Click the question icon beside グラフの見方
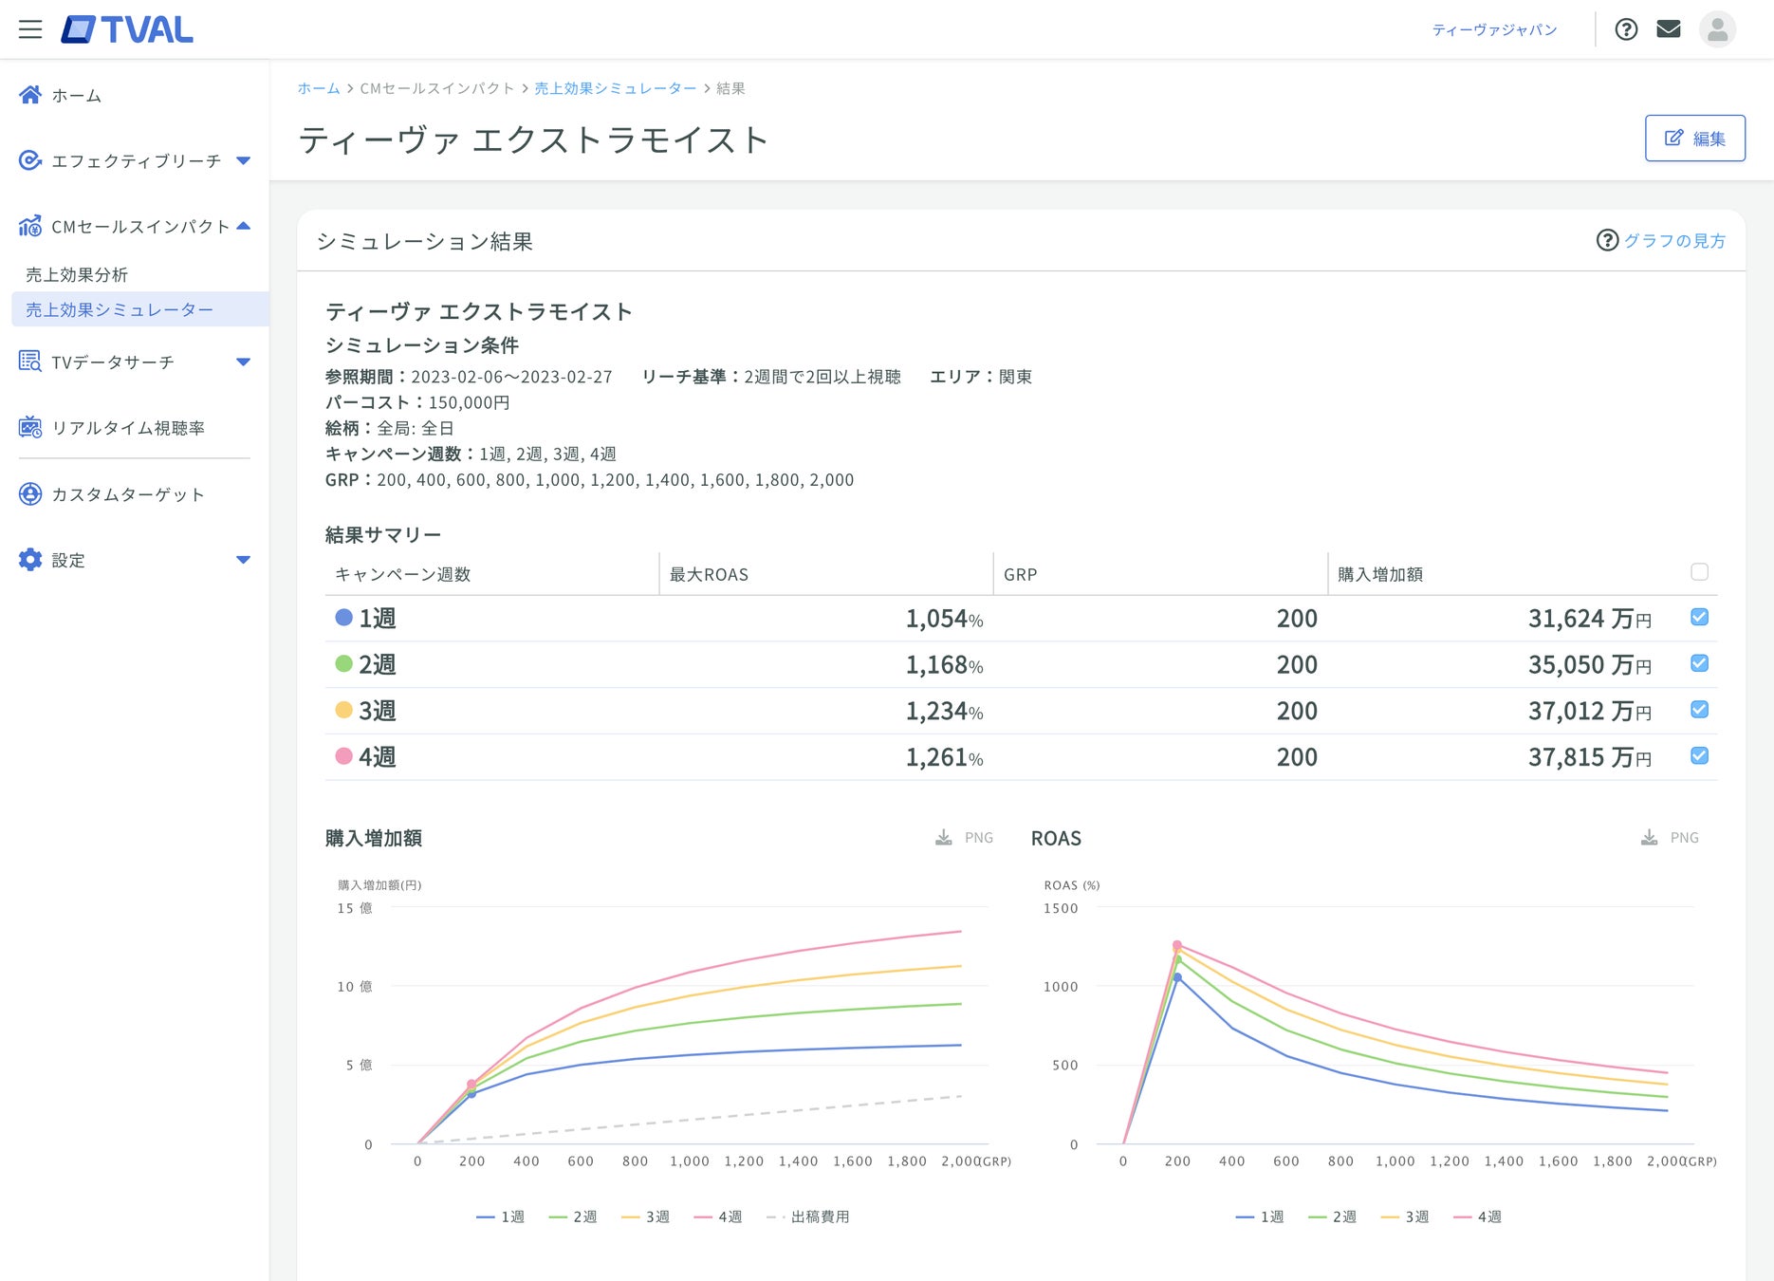Image resolution: width=1774 pixels, height=1281 pixels. pyautogui.click(x=1607, y=240)
